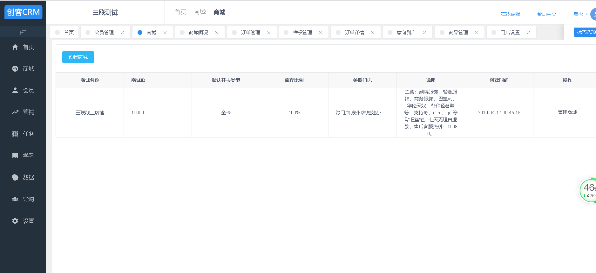Viewport: 596px width, 273px height.
Task: Click the 创建商城 button
Action: tap(78, 57)
